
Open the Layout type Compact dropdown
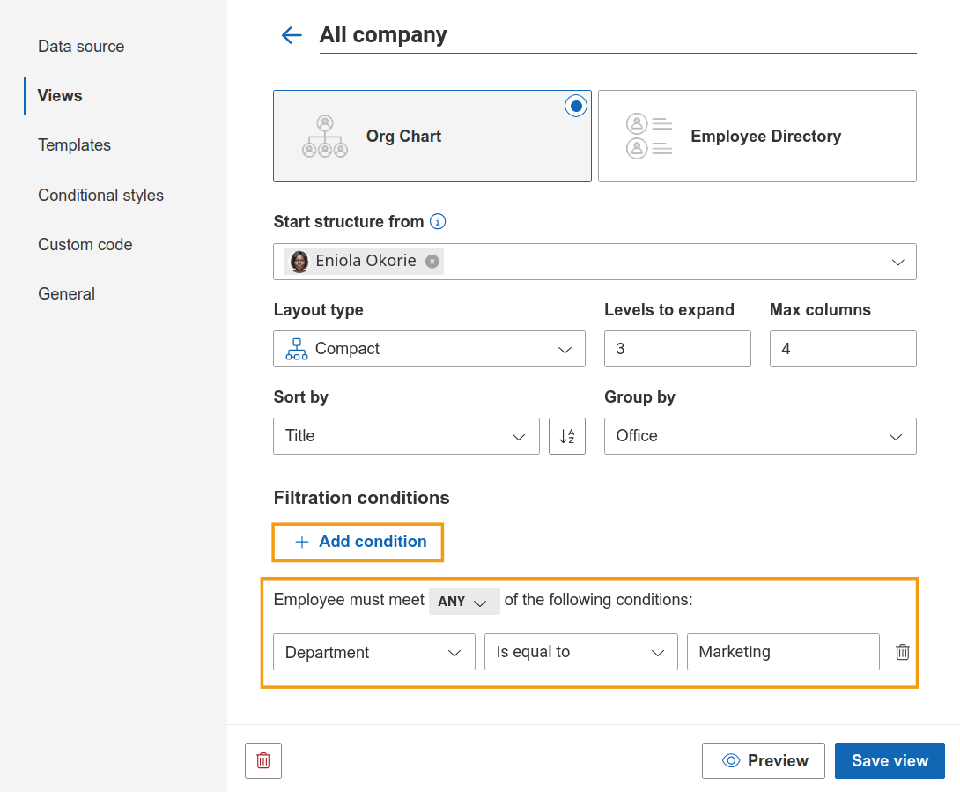coord(429,349)
